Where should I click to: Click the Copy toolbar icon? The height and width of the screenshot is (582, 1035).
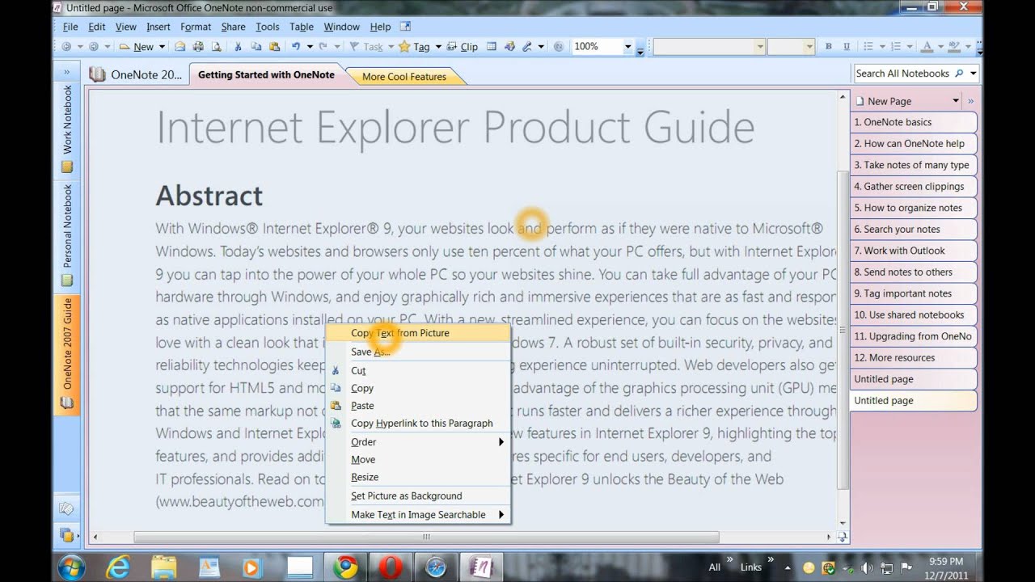tap(258, 47)
